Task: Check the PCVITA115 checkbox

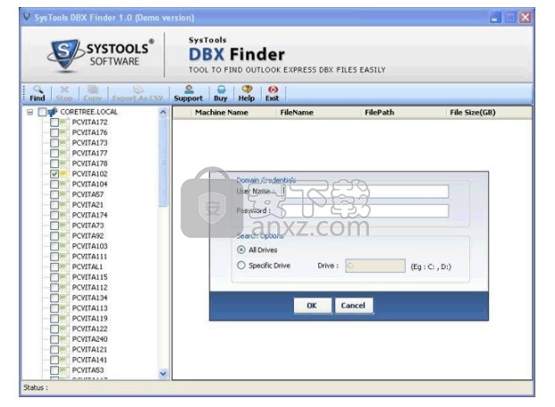Action: [x=55, y=277]
